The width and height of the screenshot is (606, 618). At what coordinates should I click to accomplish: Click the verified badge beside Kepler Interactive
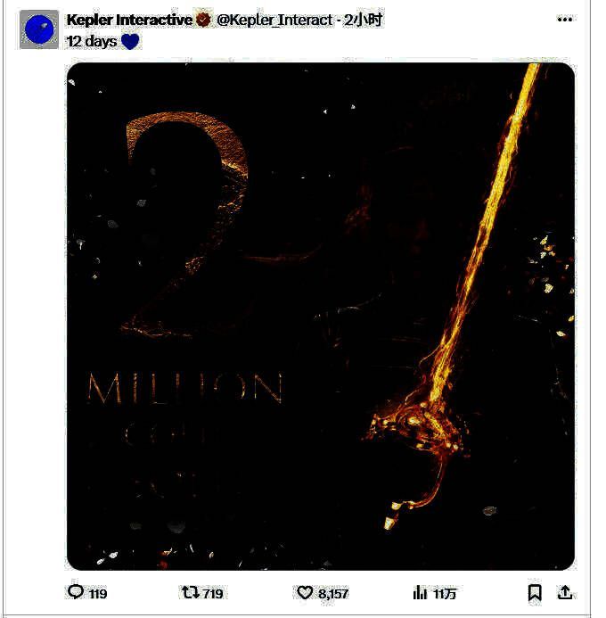point(203,20)
